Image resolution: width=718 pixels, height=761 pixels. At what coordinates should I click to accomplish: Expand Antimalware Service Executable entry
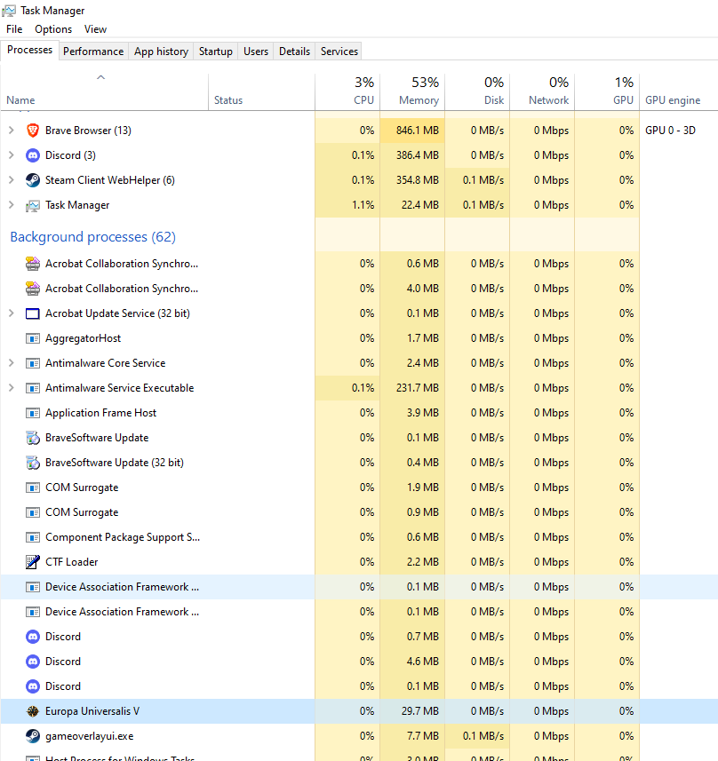click(12, 388)
